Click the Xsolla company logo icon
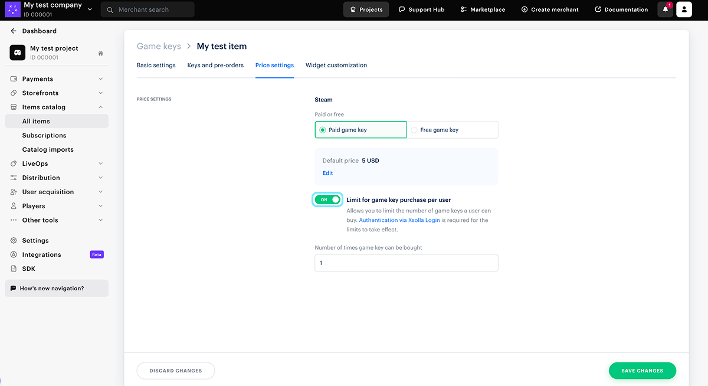The width and height of the screenshot is (708, 386). (12, 9)
